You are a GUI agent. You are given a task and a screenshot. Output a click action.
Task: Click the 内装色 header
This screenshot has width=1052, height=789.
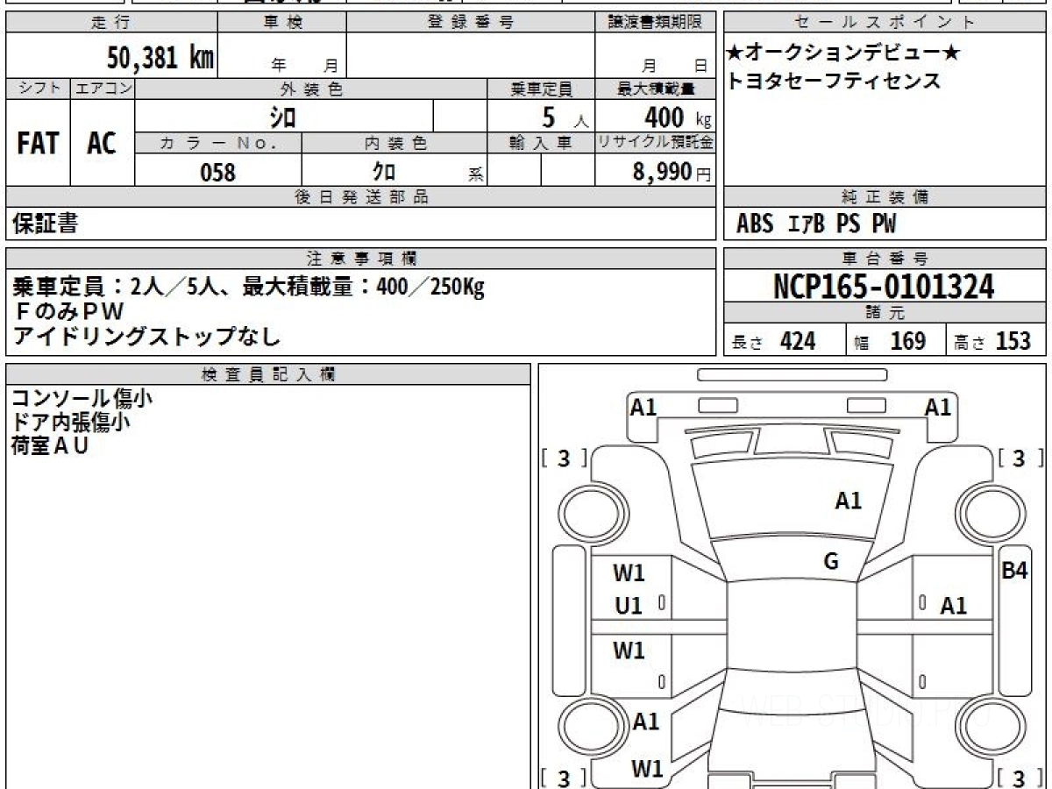(x=394, y=143)
